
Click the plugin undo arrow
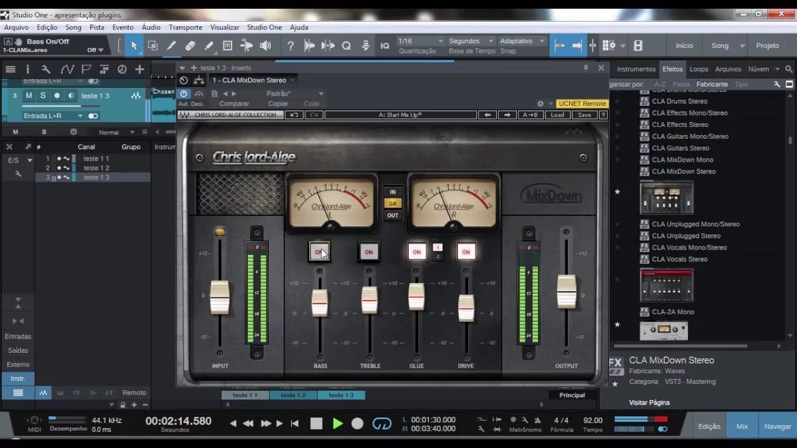[294, 114]
